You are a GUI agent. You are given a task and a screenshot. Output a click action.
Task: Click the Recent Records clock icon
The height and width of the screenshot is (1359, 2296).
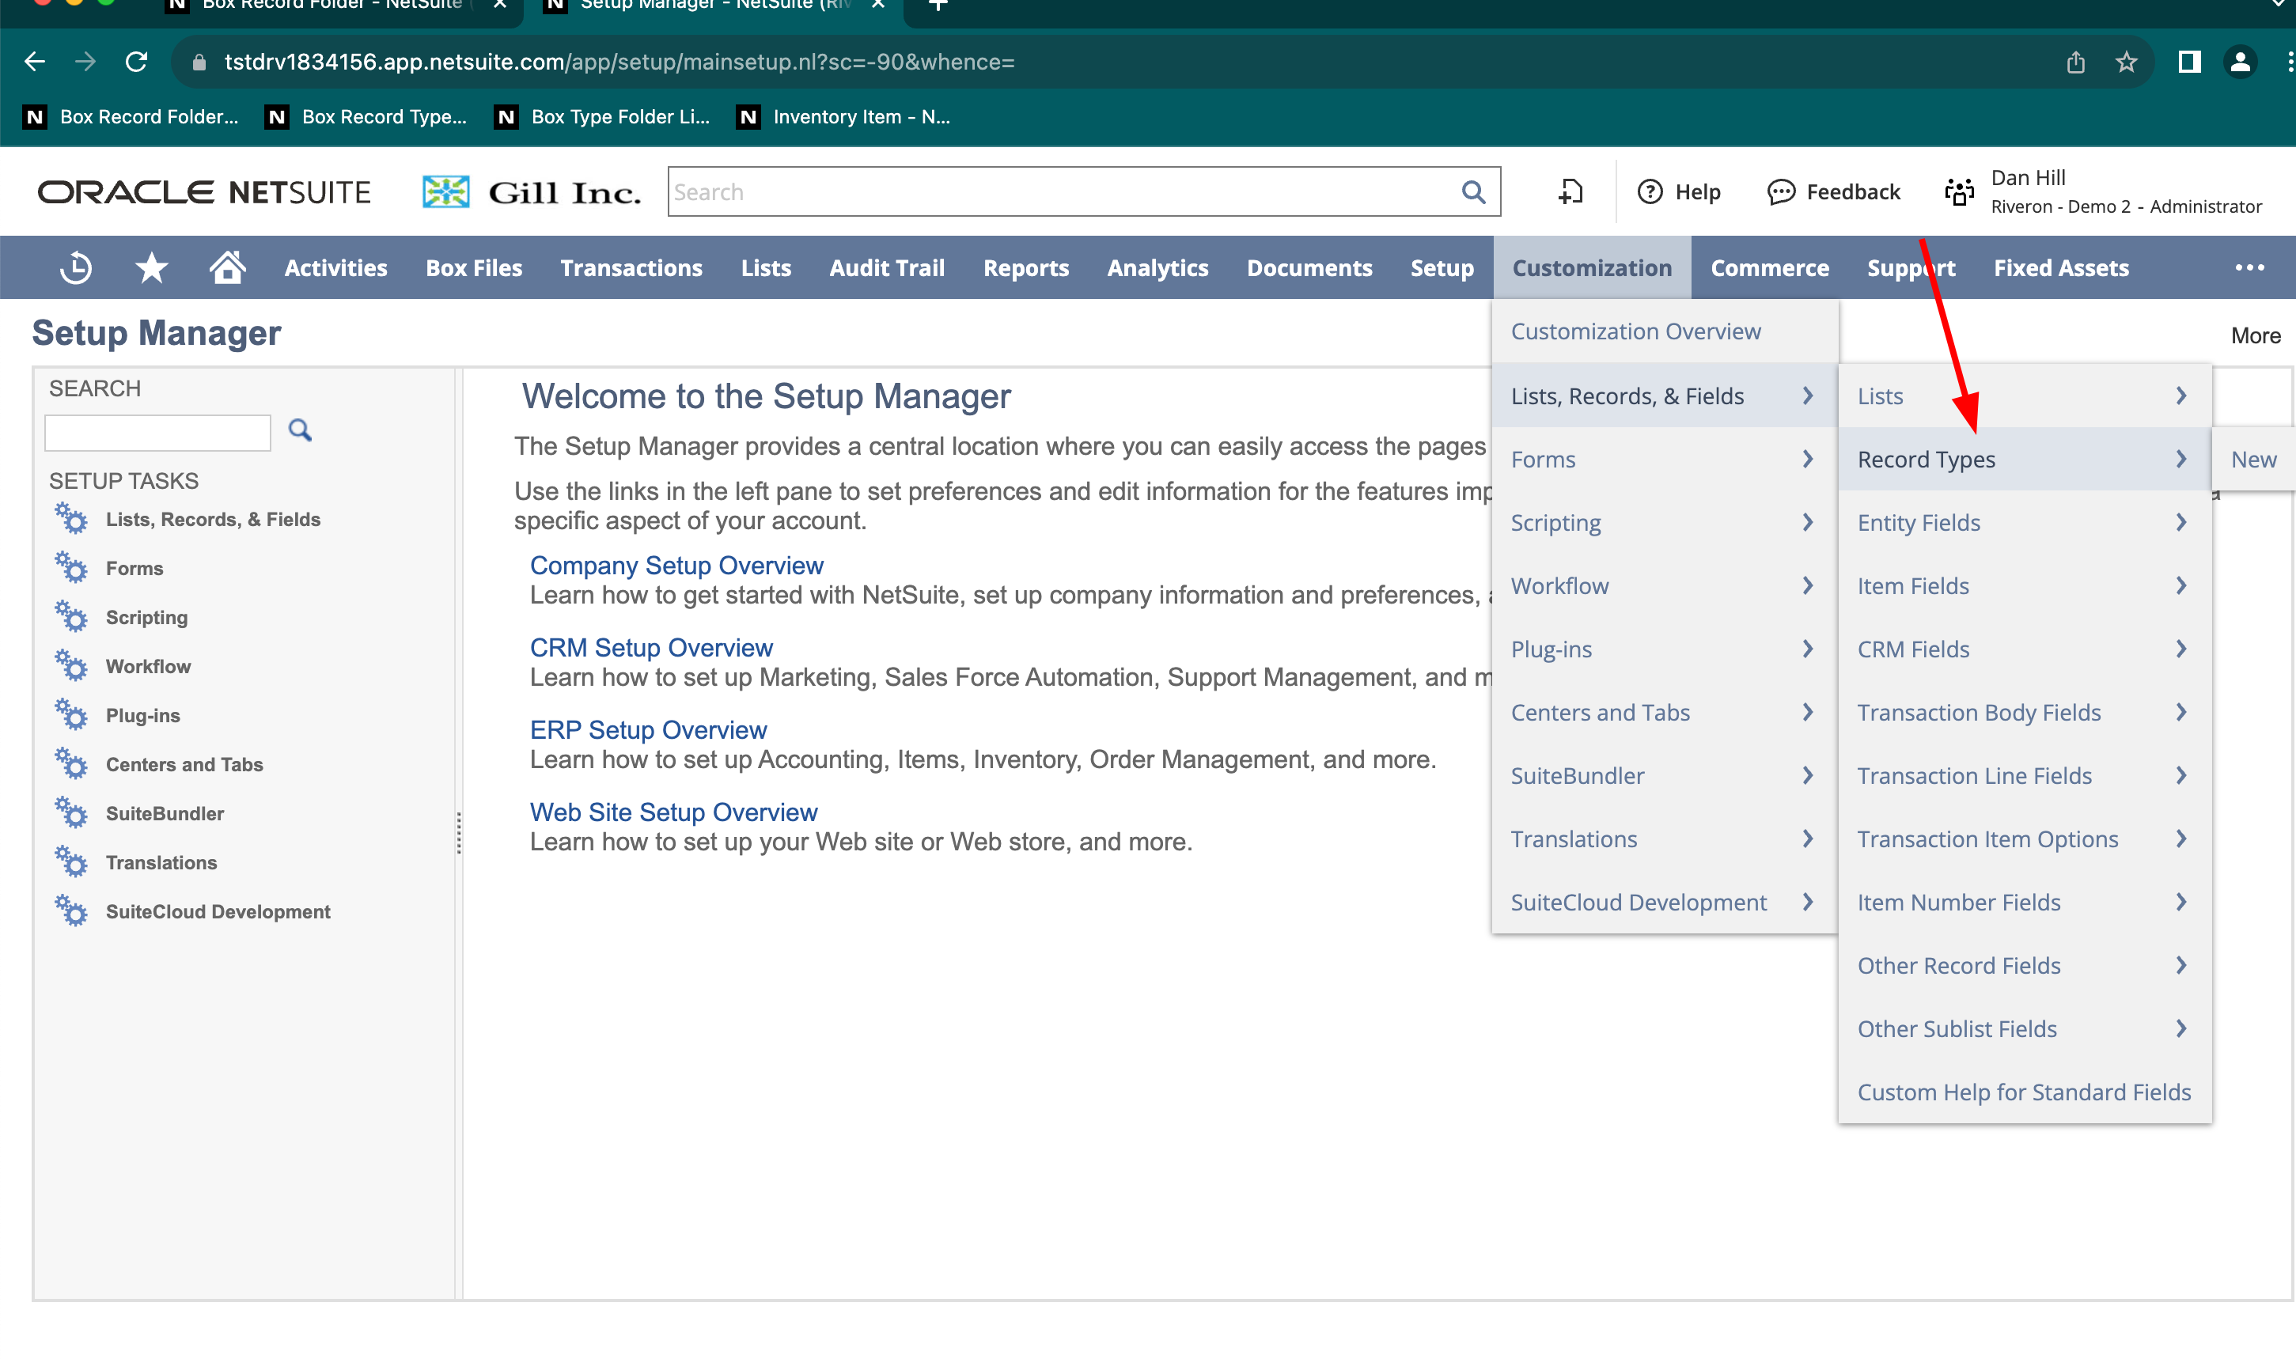pyautogui.click(x=75, y=268)
